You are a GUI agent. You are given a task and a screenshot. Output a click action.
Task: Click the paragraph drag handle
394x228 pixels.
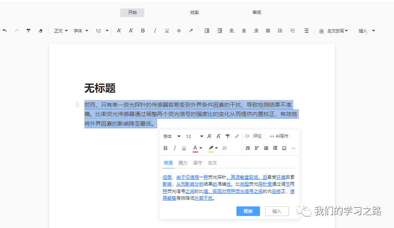tap(77, 104)
